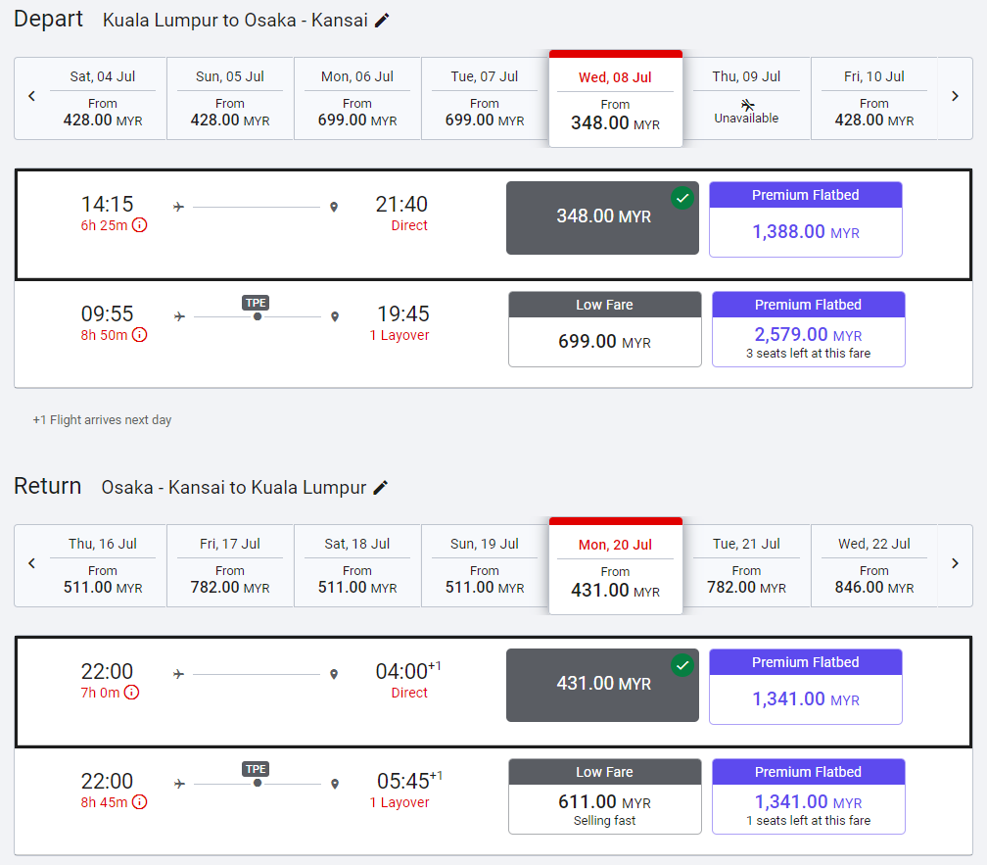
Task: Switch departure date to Sat, 04 Jul
Action: tap(102, 98)
